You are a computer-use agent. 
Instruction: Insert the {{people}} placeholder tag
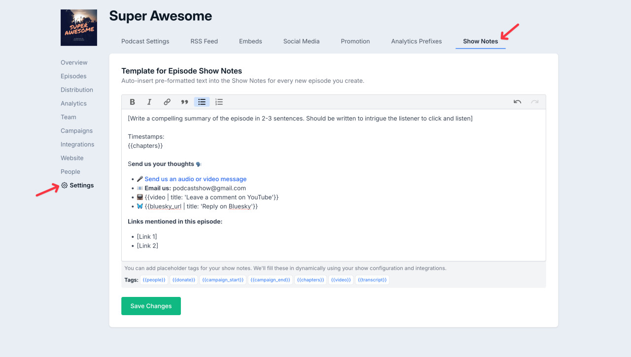click(153, 280)
